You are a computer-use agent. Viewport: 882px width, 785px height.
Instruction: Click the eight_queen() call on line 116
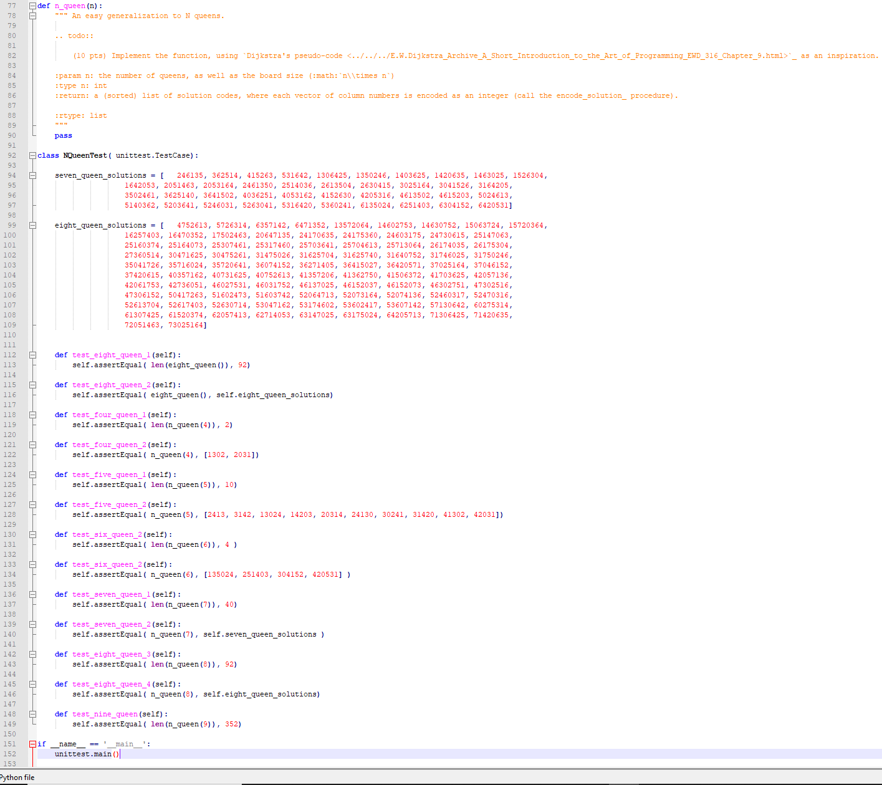pyautogui.click(x=179, y=395)
